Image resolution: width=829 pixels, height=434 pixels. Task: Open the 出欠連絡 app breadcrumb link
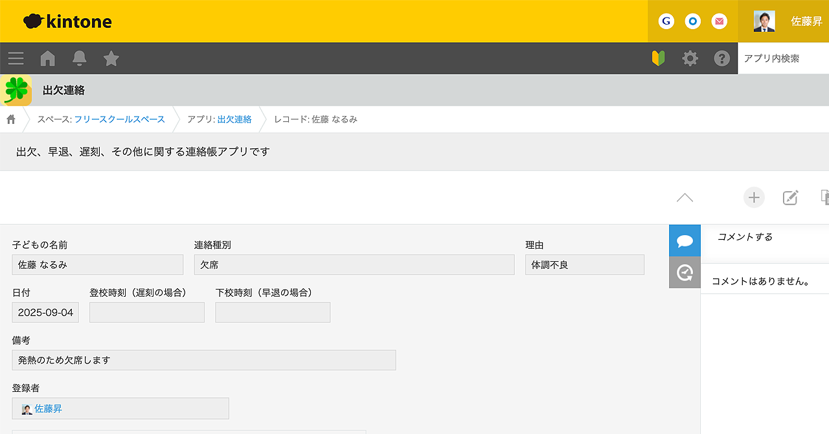click(x=234, y=119)
